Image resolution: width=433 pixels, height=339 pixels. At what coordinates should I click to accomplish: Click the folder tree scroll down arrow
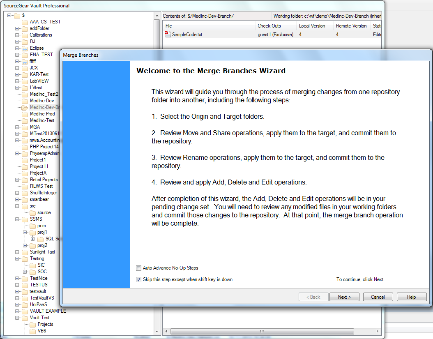157,331
